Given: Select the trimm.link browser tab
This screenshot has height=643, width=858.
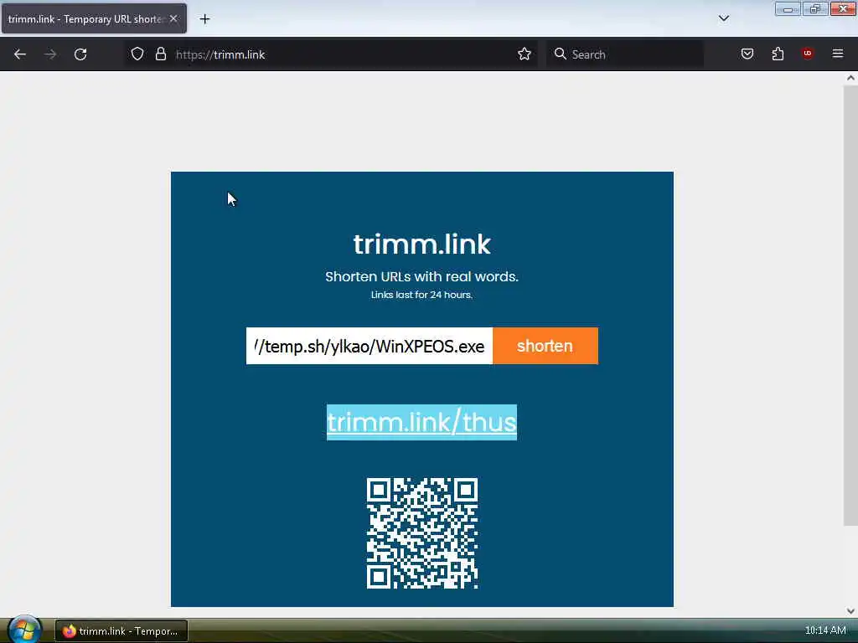Looking at the screenshot, I should pos(94,18).
